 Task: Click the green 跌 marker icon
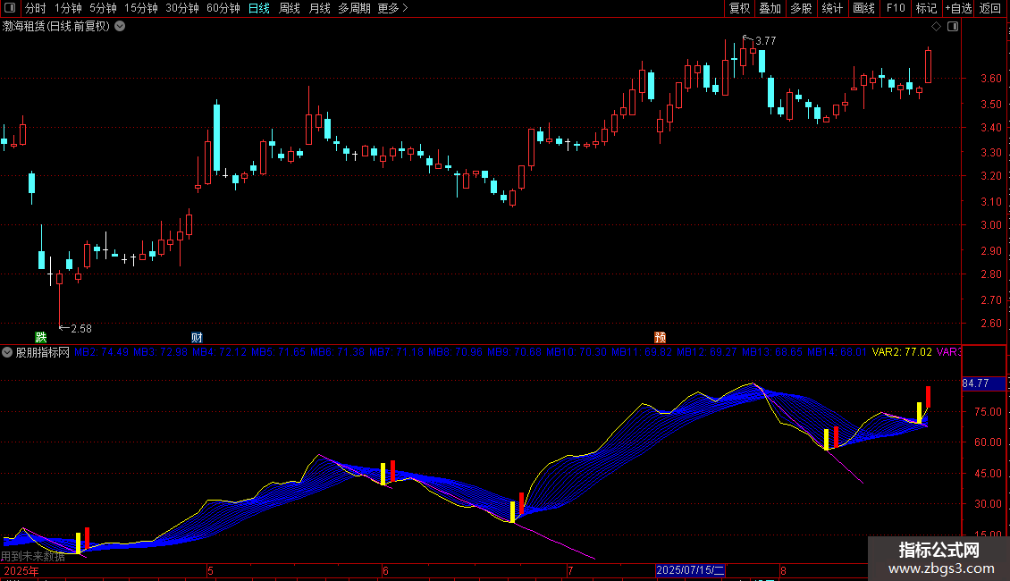click(x=40, y=338)
